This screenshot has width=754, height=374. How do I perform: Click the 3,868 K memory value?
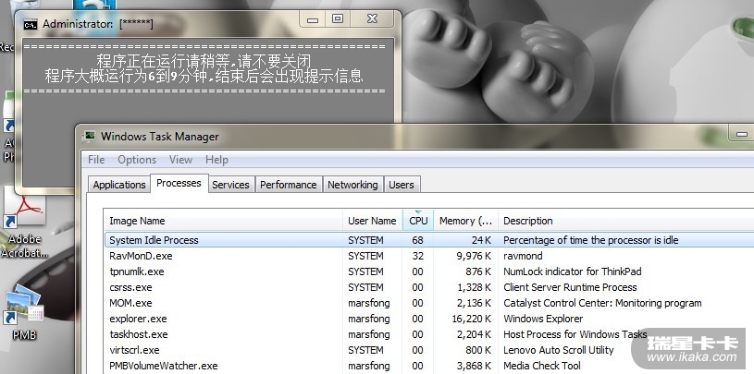[x=474, y=366]
